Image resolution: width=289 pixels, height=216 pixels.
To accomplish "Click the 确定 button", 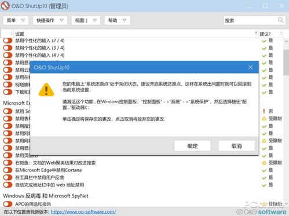I will pos(192,146).
